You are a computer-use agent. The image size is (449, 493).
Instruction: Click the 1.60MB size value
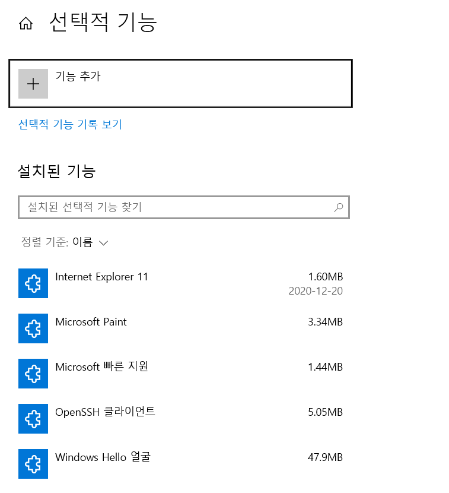pyautogui.click(x=325, y=277)
